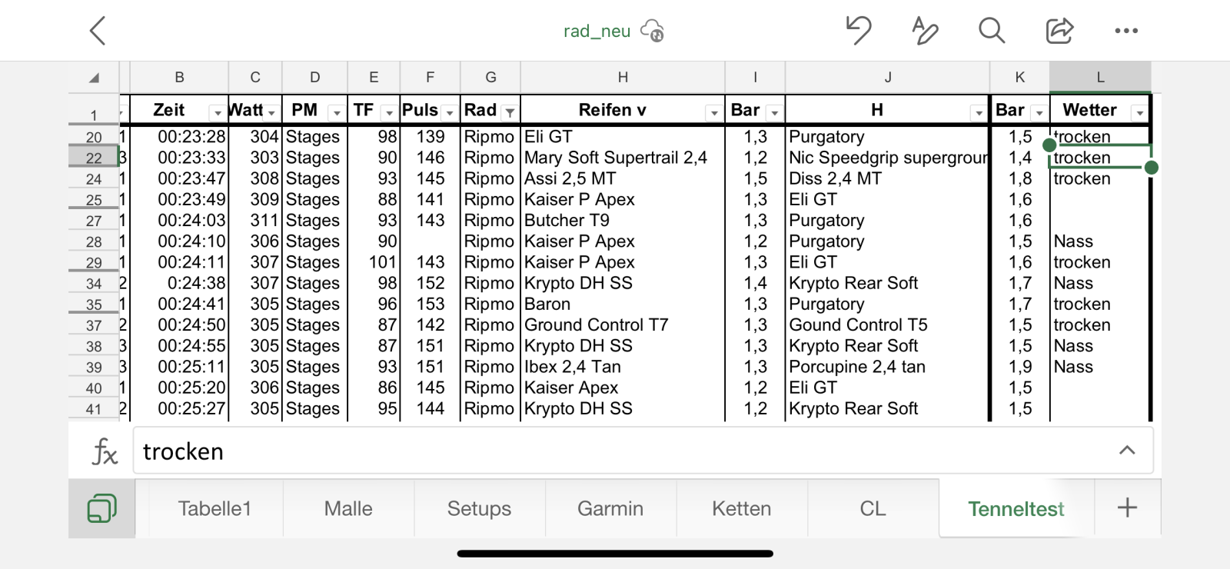1230x569 pixels.
Task: Click the formula bar input showing trocken
Action: tap(615, 451)
